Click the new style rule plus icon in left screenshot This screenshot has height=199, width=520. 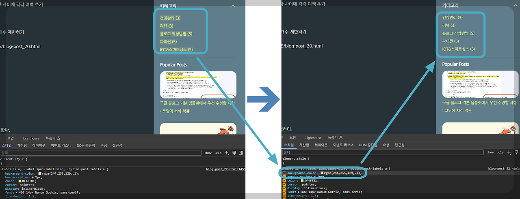[227, 153]
